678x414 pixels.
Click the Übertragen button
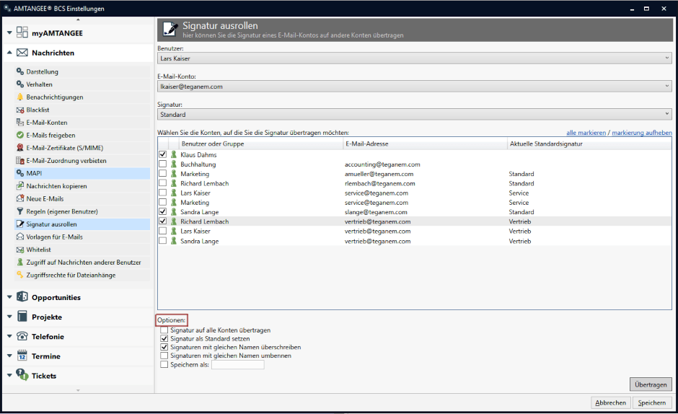651,384
